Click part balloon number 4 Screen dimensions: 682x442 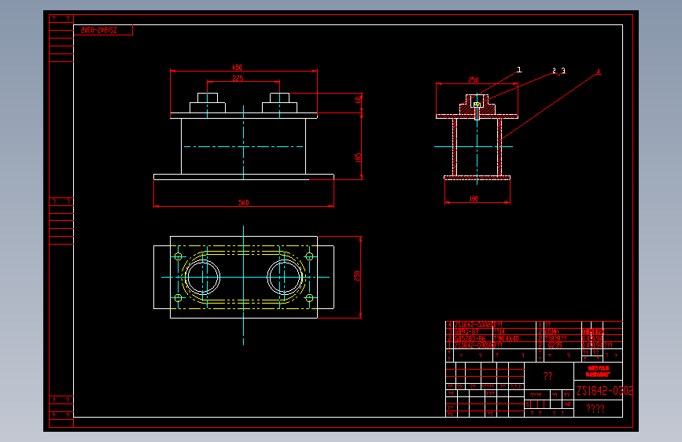pyautogui.click(x=599, y=72)
